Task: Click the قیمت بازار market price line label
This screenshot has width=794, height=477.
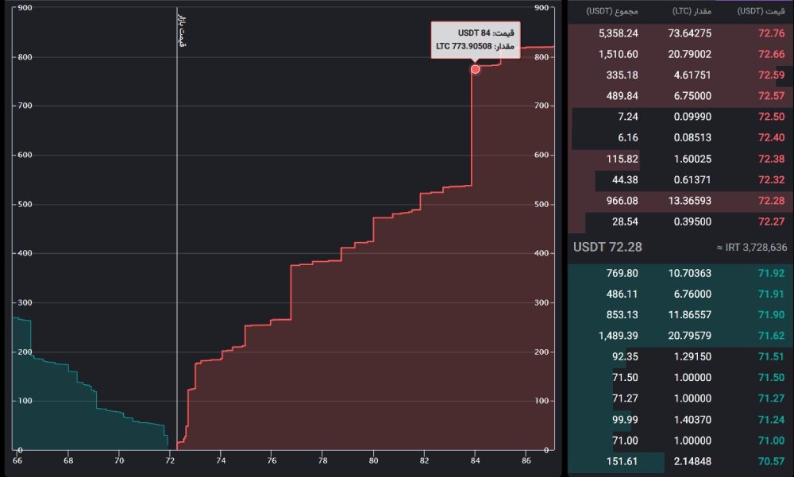Action: pyautogui.click(x=182, y=31)
